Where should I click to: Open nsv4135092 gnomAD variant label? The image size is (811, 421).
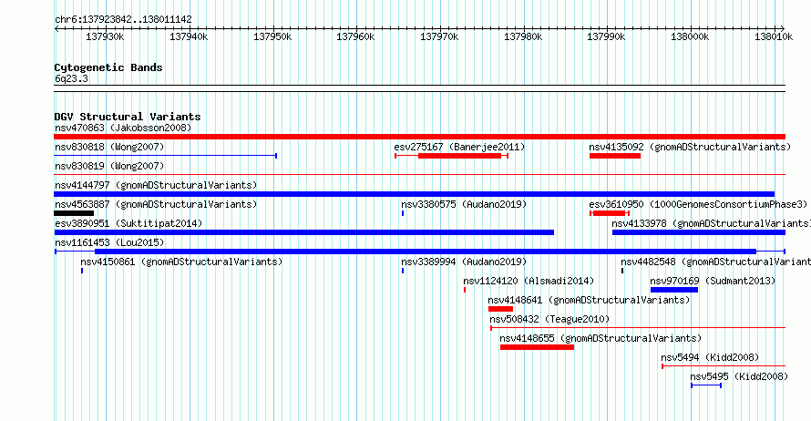pos(690,147)
